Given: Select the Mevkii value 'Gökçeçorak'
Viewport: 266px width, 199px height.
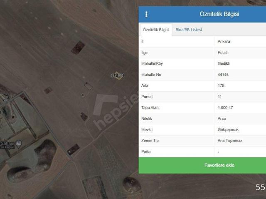Looking at the screenshot, I should 228,130.
